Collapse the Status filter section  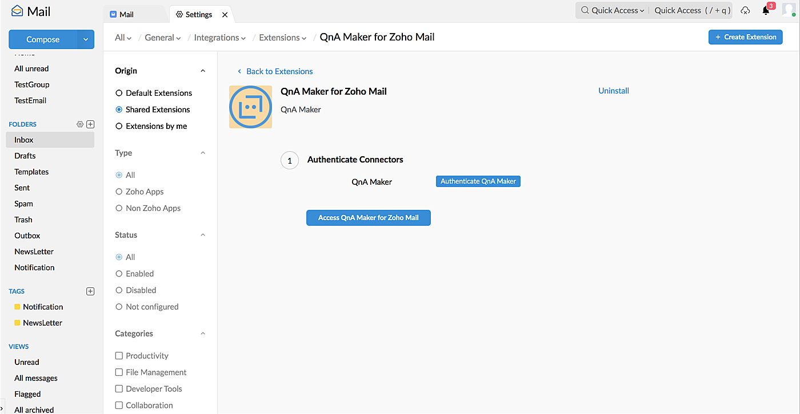pos(203,235)
